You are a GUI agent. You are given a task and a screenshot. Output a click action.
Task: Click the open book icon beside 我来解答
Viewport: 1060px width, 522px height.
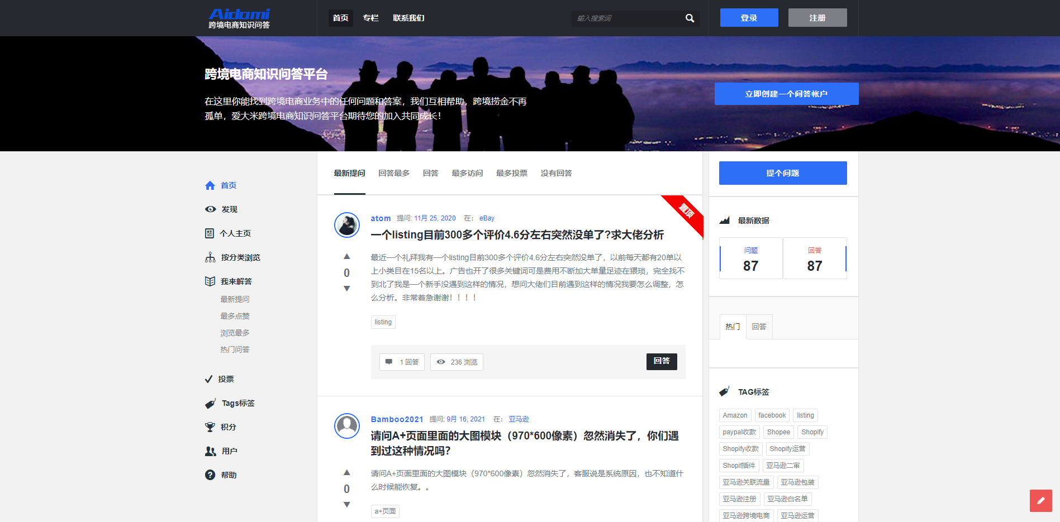[210, 281]
